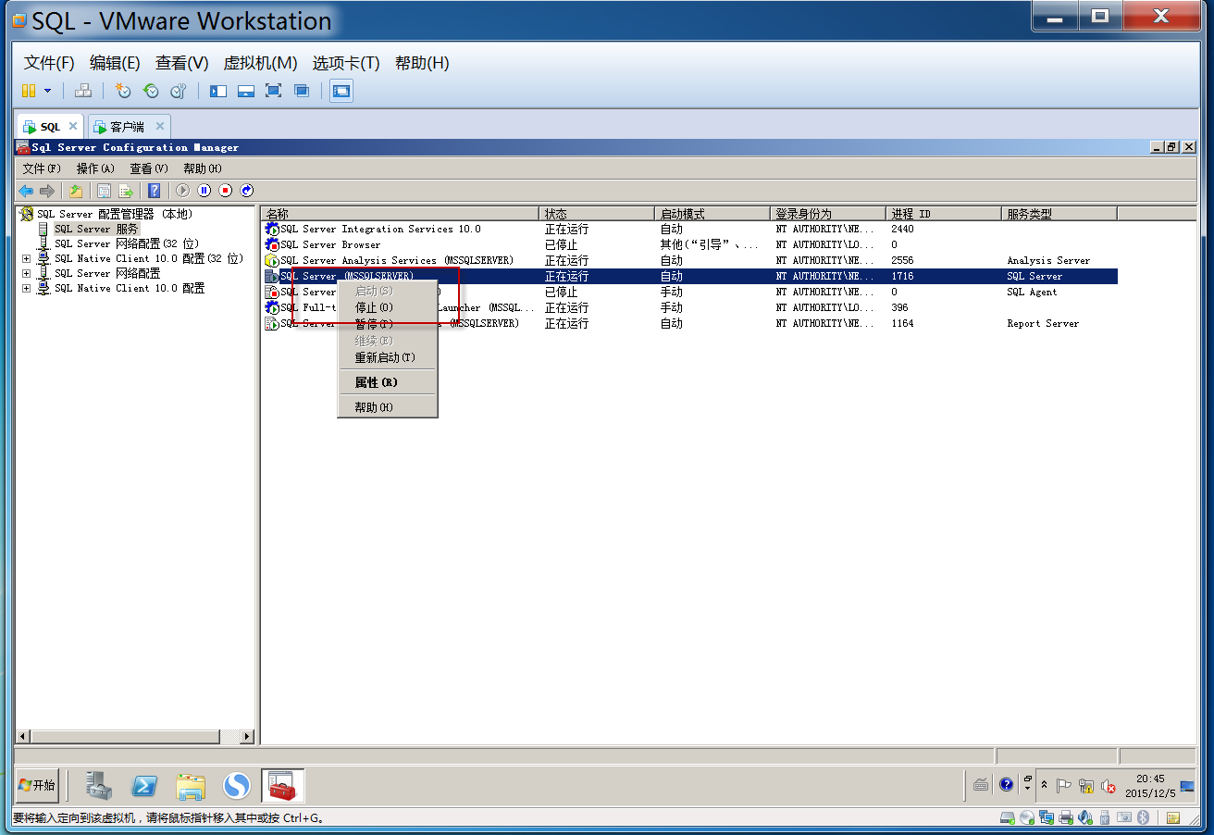This screenshot has width=1214, height=835.
Task: Select SQL Server 网络配置(32 位) tree item
Action: (127, 243)
